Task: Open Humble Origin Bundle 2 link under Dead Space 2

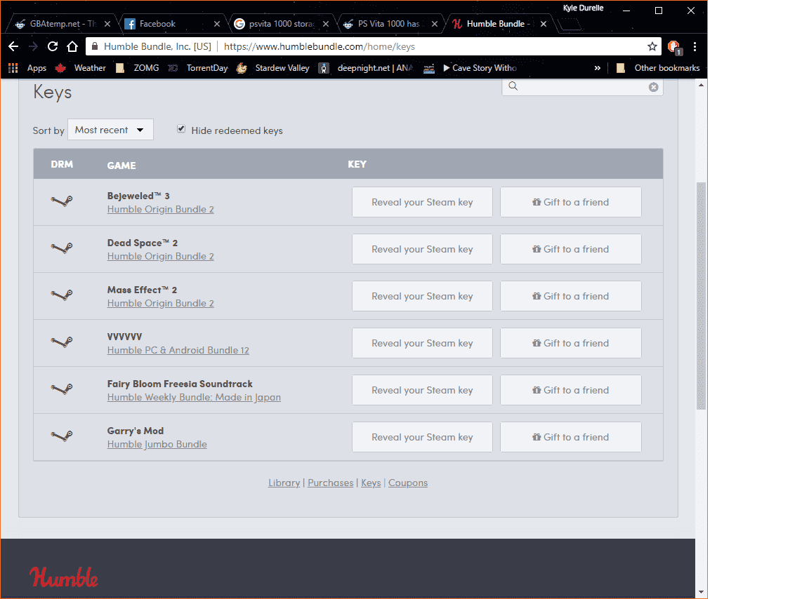Action: tap(160, 256)
